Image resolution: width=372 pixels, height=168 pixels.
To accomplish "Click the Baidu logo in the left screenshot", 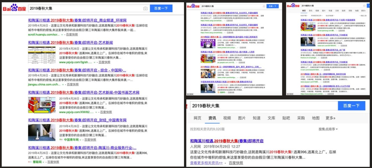I will tap(14, 8).
